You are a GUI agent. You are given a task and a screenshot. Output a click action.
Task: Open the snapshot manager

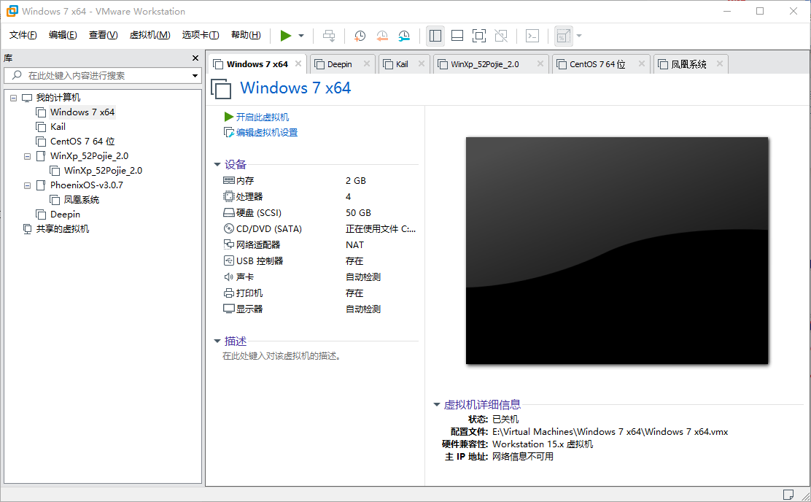(x=405, y=36)
